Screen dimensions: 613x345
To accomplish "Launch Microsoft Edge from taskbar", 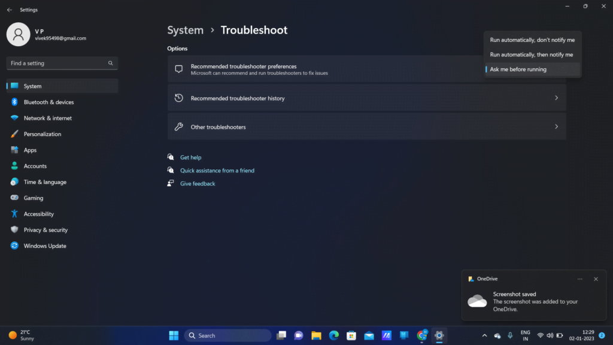I will (334, 335).
